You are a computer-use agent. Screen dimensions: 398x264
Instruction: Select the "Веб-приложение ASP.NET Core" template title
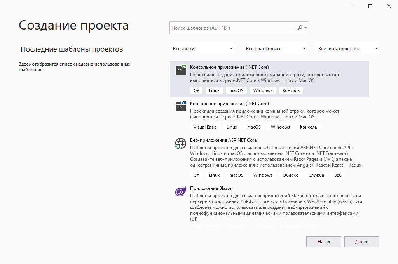(223, 140)
